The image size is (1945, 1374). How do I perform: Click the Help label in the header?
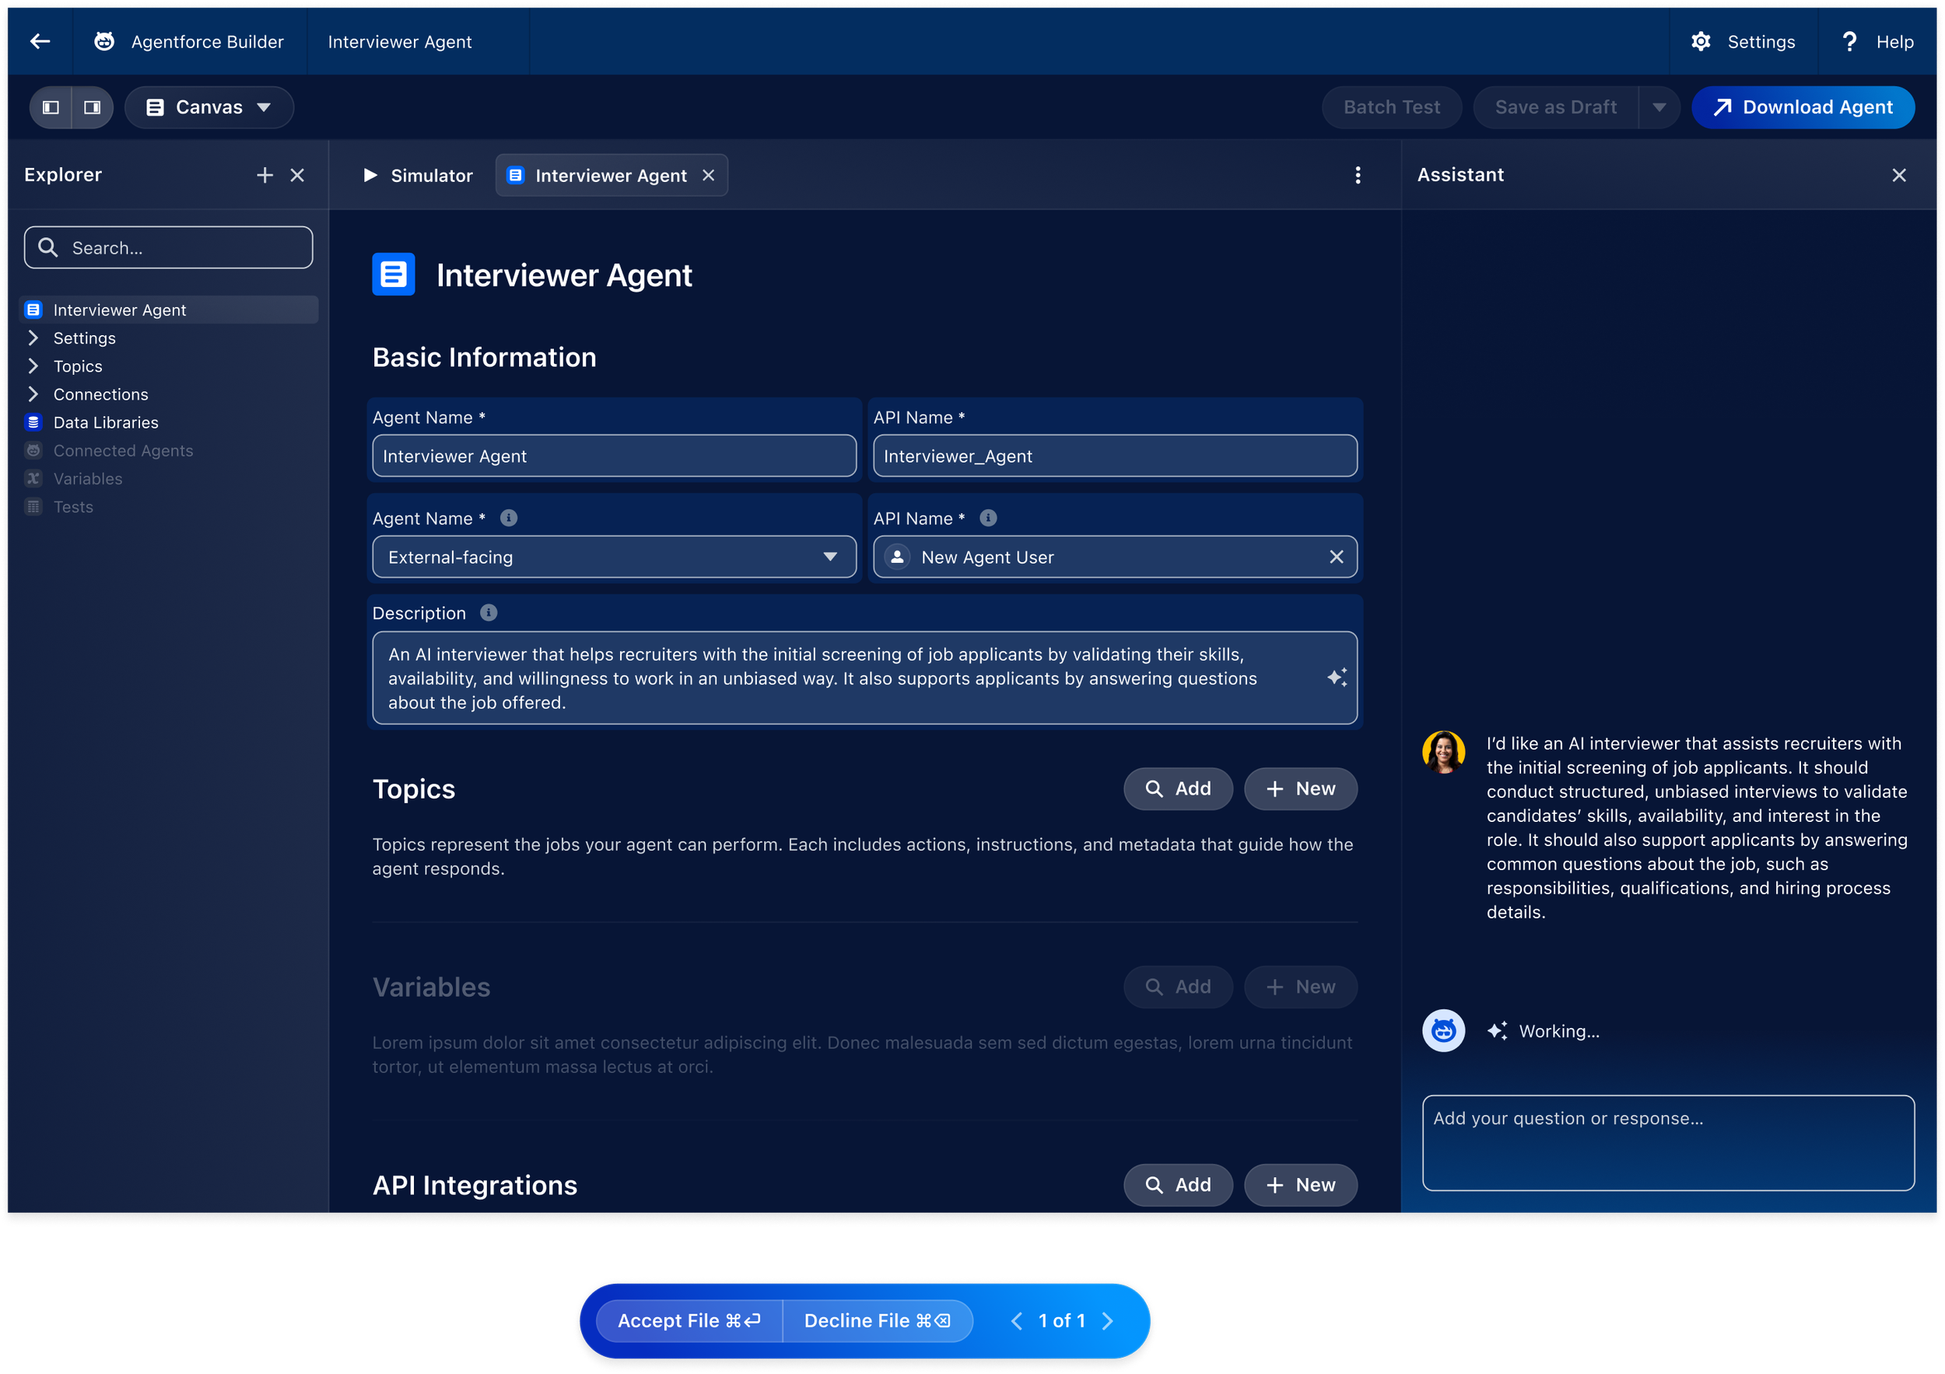(x=1894, y=41)
